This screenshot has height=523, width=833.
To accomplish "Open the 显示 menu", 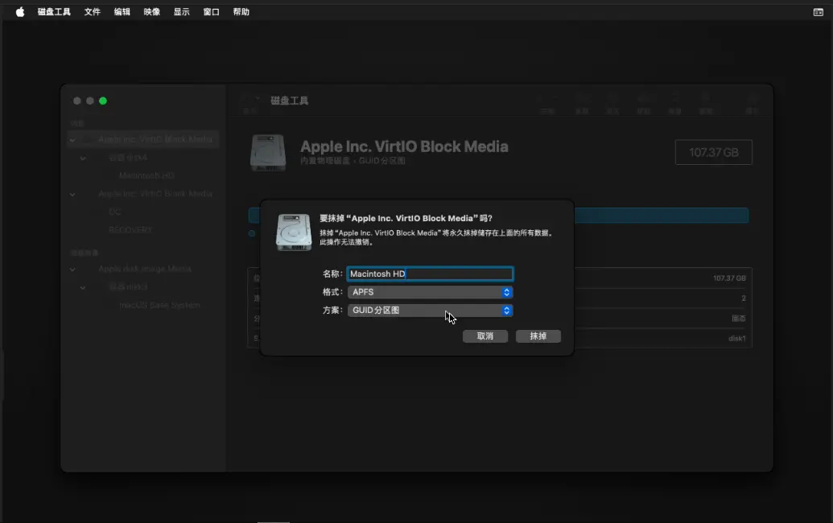I will coord(182,12).
